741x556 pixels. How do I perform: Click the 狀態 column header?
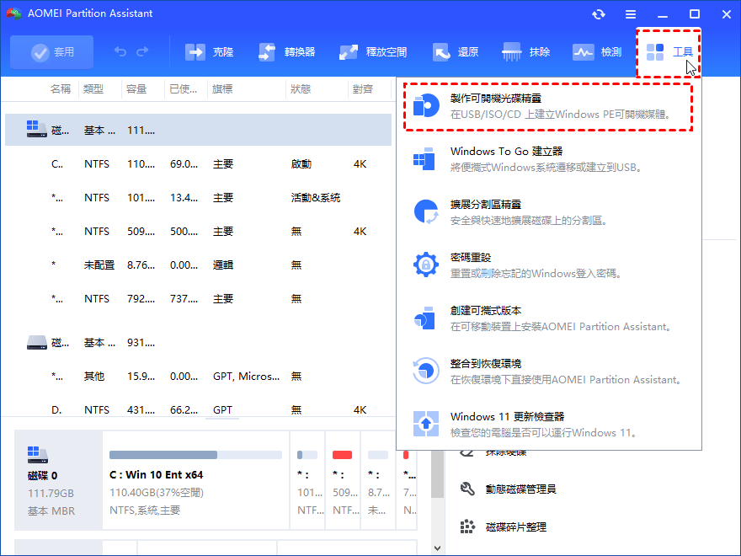pyautogui.click(x=301, y=89)
